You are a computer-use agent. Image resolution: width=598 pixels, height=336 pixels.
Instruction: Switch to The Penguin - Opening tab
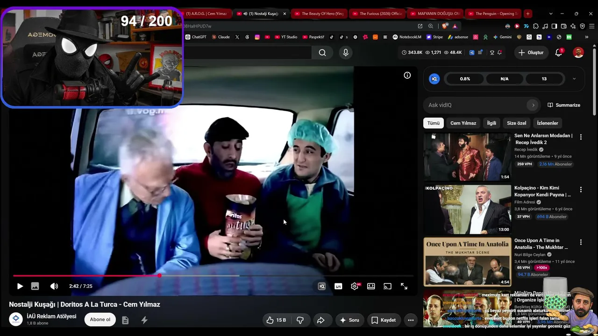pos(492,14)
